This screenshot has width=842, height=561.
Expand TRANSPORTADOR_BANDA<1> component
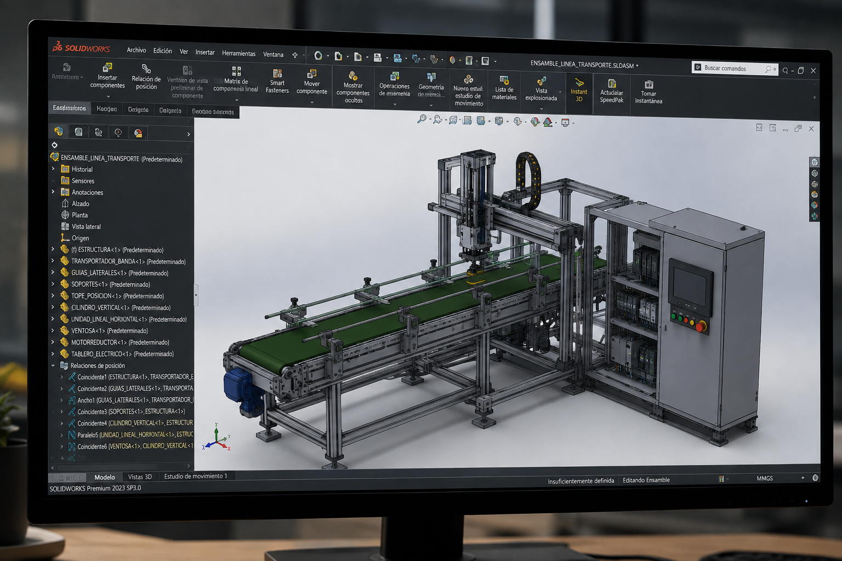coord(53,261)
